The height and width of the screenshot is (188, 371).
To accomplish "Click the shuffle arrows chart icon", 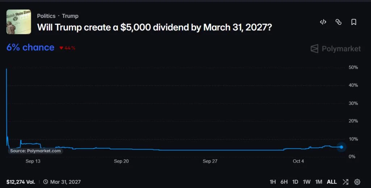I will tap(345, 182).
